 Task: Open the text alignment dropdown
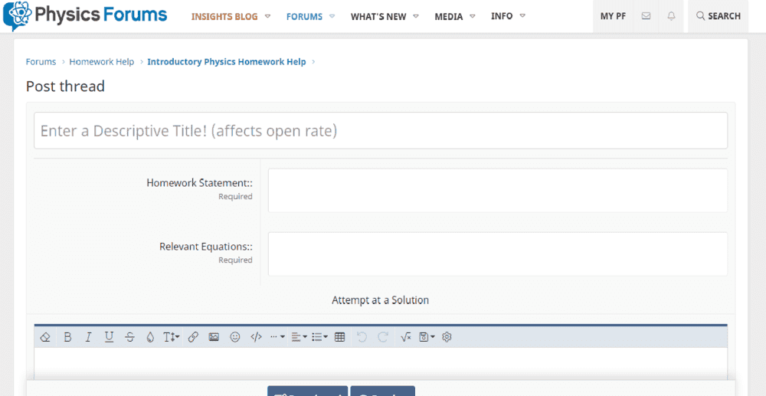(x=299, y=337)
